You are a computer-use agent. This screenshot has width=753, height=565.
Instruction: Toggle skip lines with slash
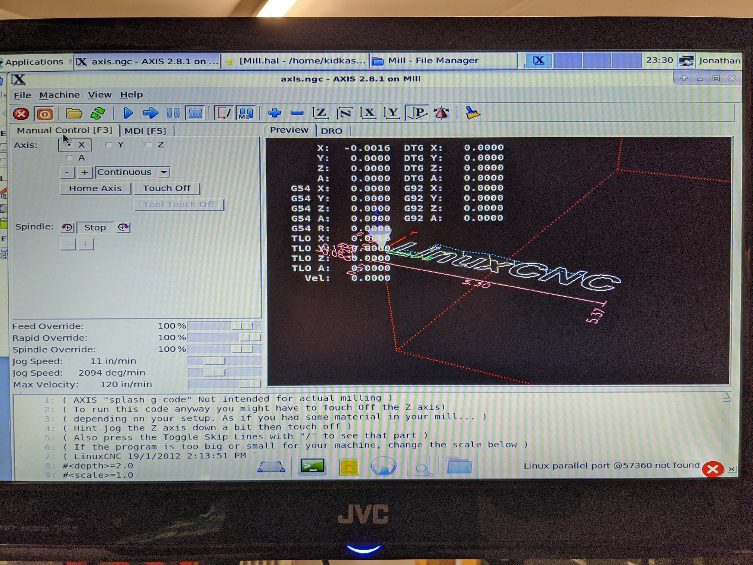[x=224, y=113]
